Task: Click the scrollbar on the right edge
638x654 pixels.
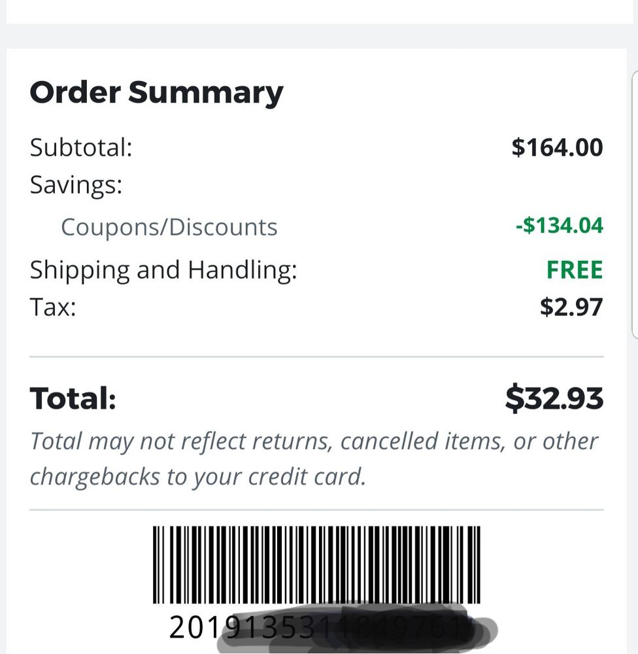Action: [635, 203]
